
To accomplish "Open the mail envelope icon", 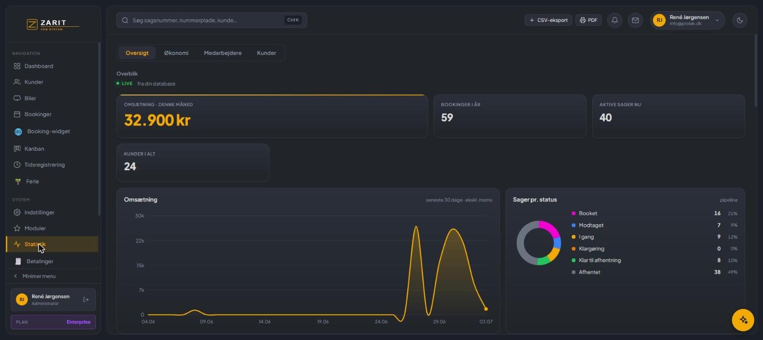I will [635, 20].
